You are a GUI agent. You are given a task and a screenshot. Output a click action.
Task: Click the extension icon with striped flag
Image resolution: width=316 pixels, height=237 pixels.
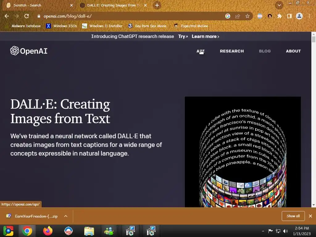260,16
